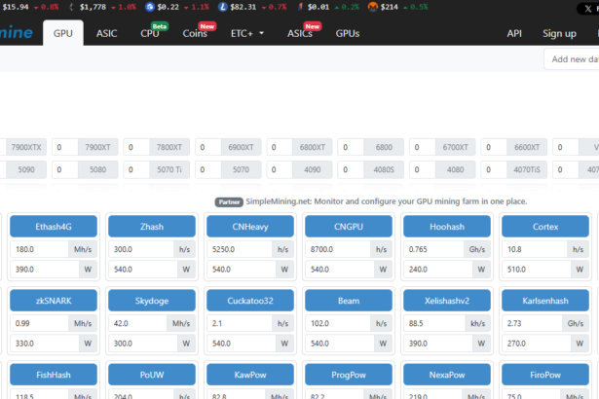Toggle the Ethash4G algorithm
The image size is (599, 399).
(x=54, y=227)
